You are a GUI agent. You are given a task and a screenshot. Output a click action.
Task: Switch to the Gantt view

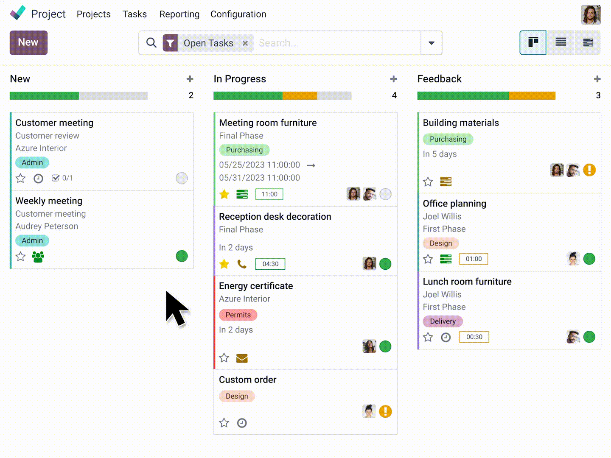[588, 42]
